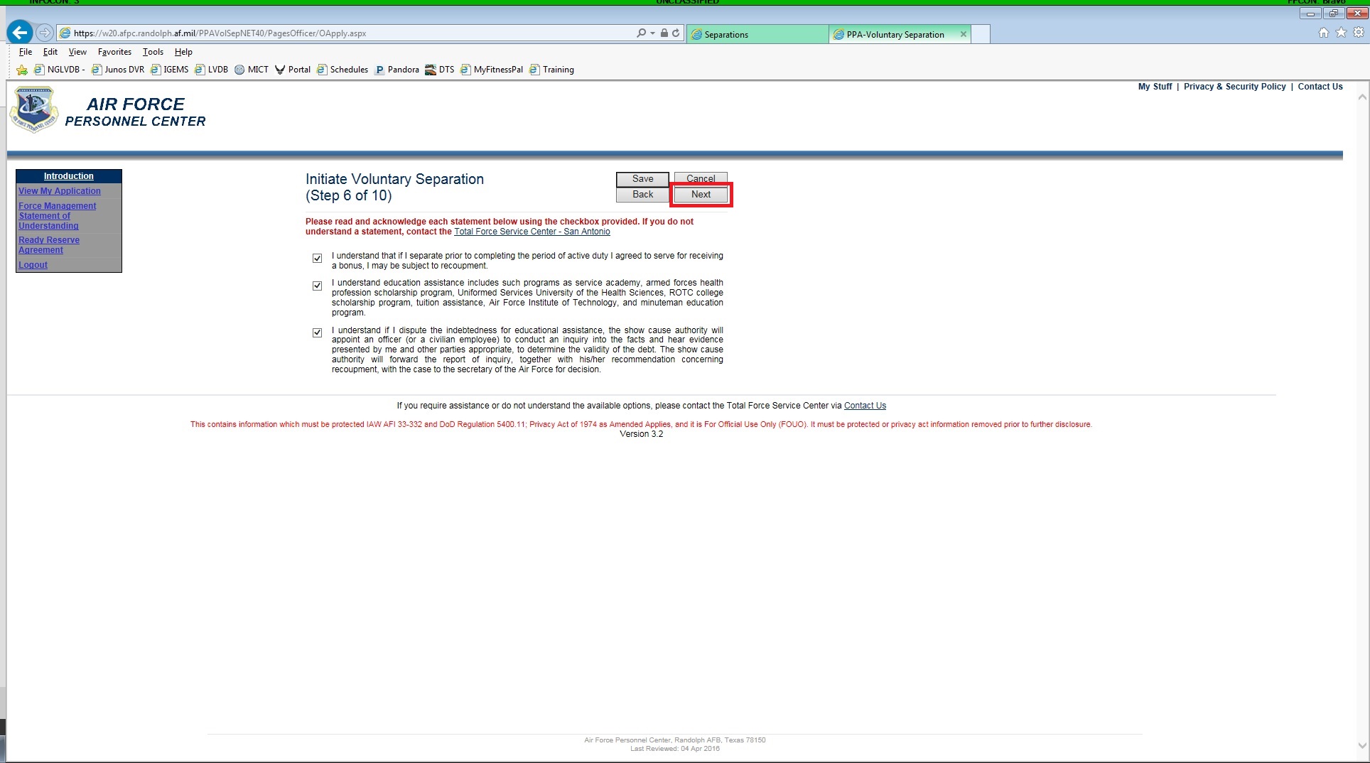Open the Favorites menu

(114, 52)
